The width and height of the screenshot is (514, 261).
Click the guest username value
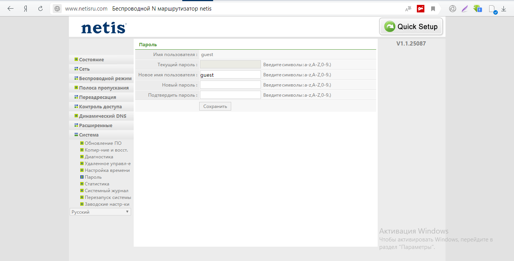tap(207, 55)
